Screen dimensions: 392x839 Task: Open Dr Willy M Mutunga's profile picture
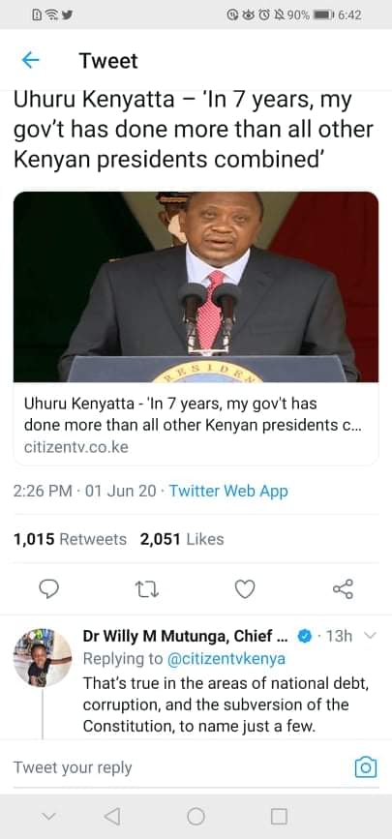(x=43, y=658)
